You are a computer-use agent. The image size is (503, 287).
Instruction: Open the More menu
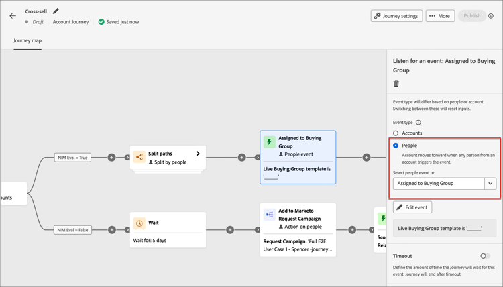440,16
